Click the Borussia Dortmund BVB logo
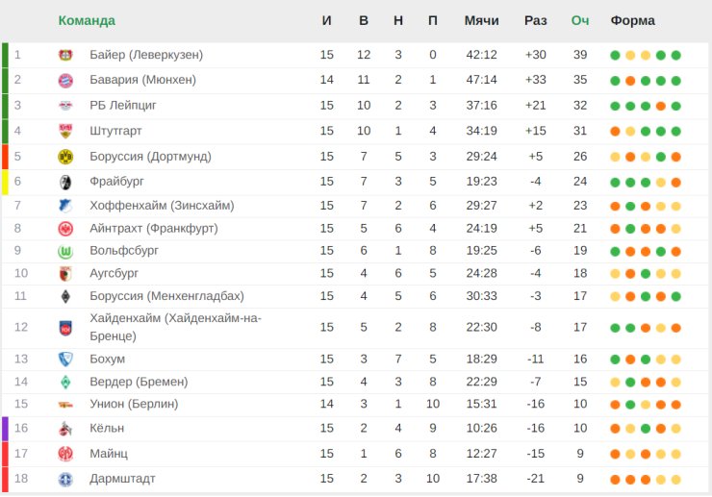The height and width of the screenshot is (497, 712). coord(65,157)
